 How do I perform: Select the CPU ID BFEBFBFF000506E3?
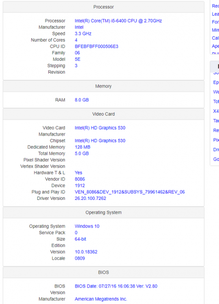pos(97,46)
